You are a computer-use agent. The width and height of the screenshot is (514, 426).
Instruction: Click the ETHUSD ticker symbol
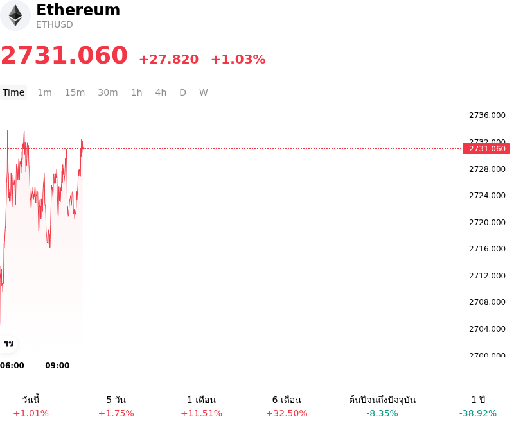click(x=55, y=24)
